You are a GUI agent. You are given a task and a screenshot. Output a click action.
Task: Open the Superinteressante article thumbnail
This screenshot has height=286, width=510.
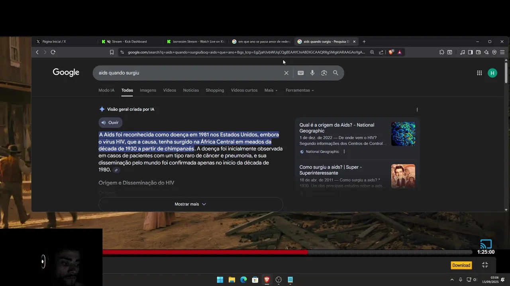(403, 176)
